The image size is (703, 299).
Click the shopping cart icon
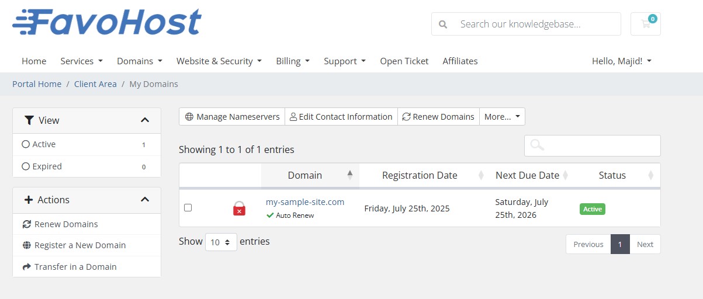pos(645,24)
